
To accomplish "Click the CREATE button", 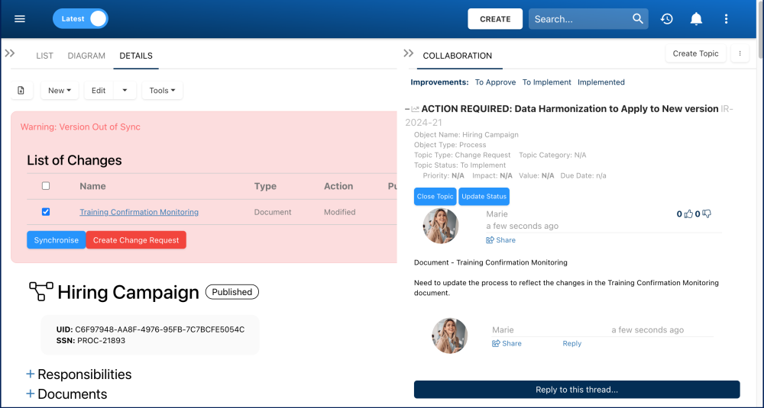I will pyautogui.click(x=495, y=19).
